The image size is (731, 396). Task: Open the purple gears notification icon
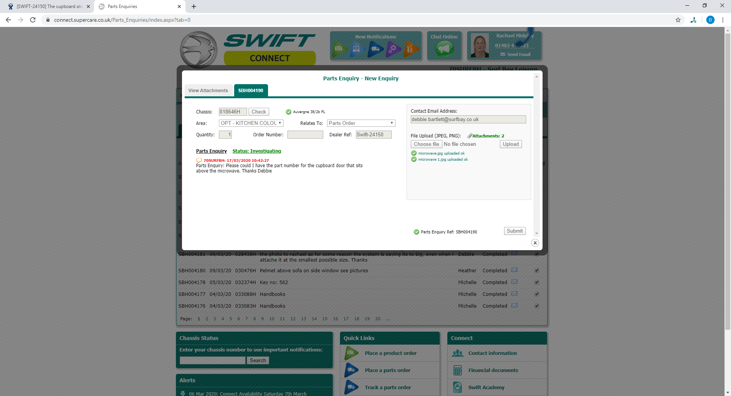(393, 49)
